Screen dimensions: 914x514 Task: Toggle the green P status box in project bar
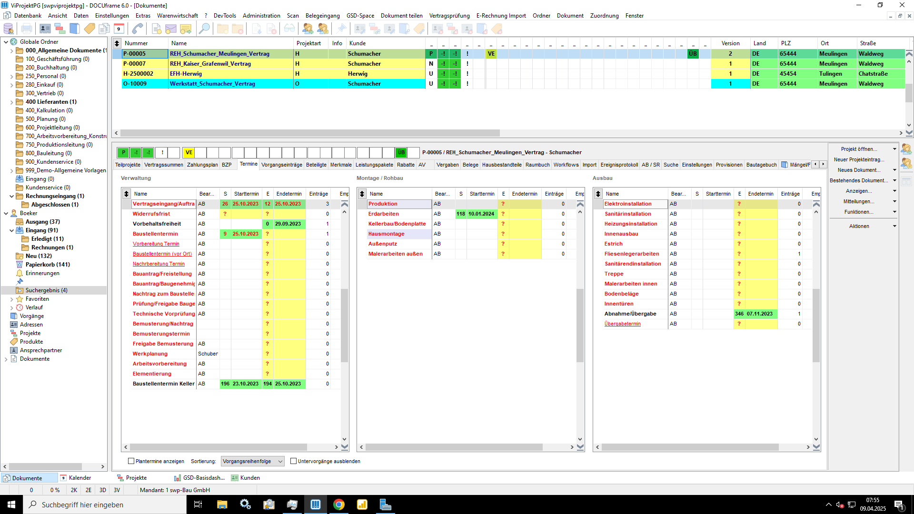click(x=123, y=153)
